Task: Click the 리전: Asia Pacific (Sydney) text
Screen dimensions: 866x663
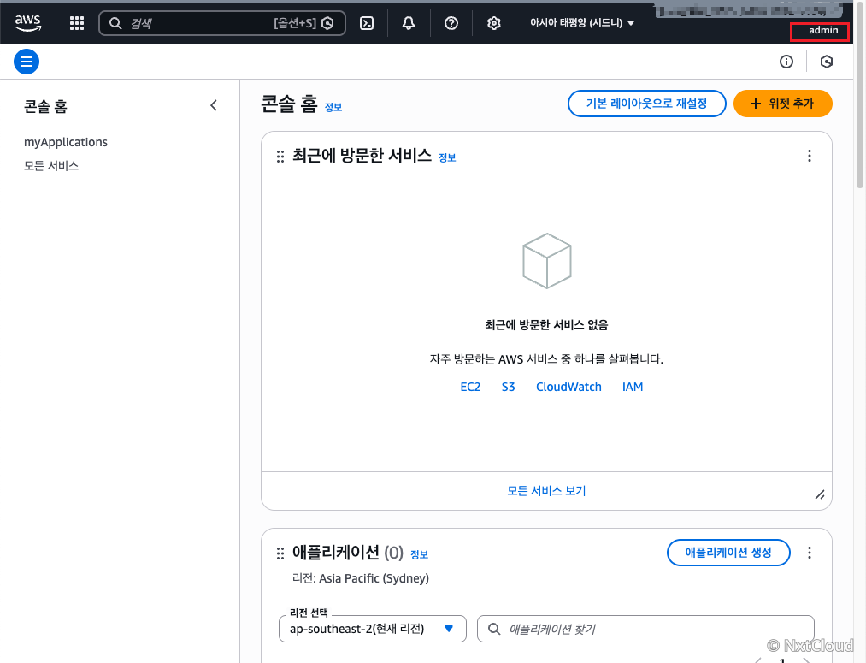Action: tap(361, 578)
